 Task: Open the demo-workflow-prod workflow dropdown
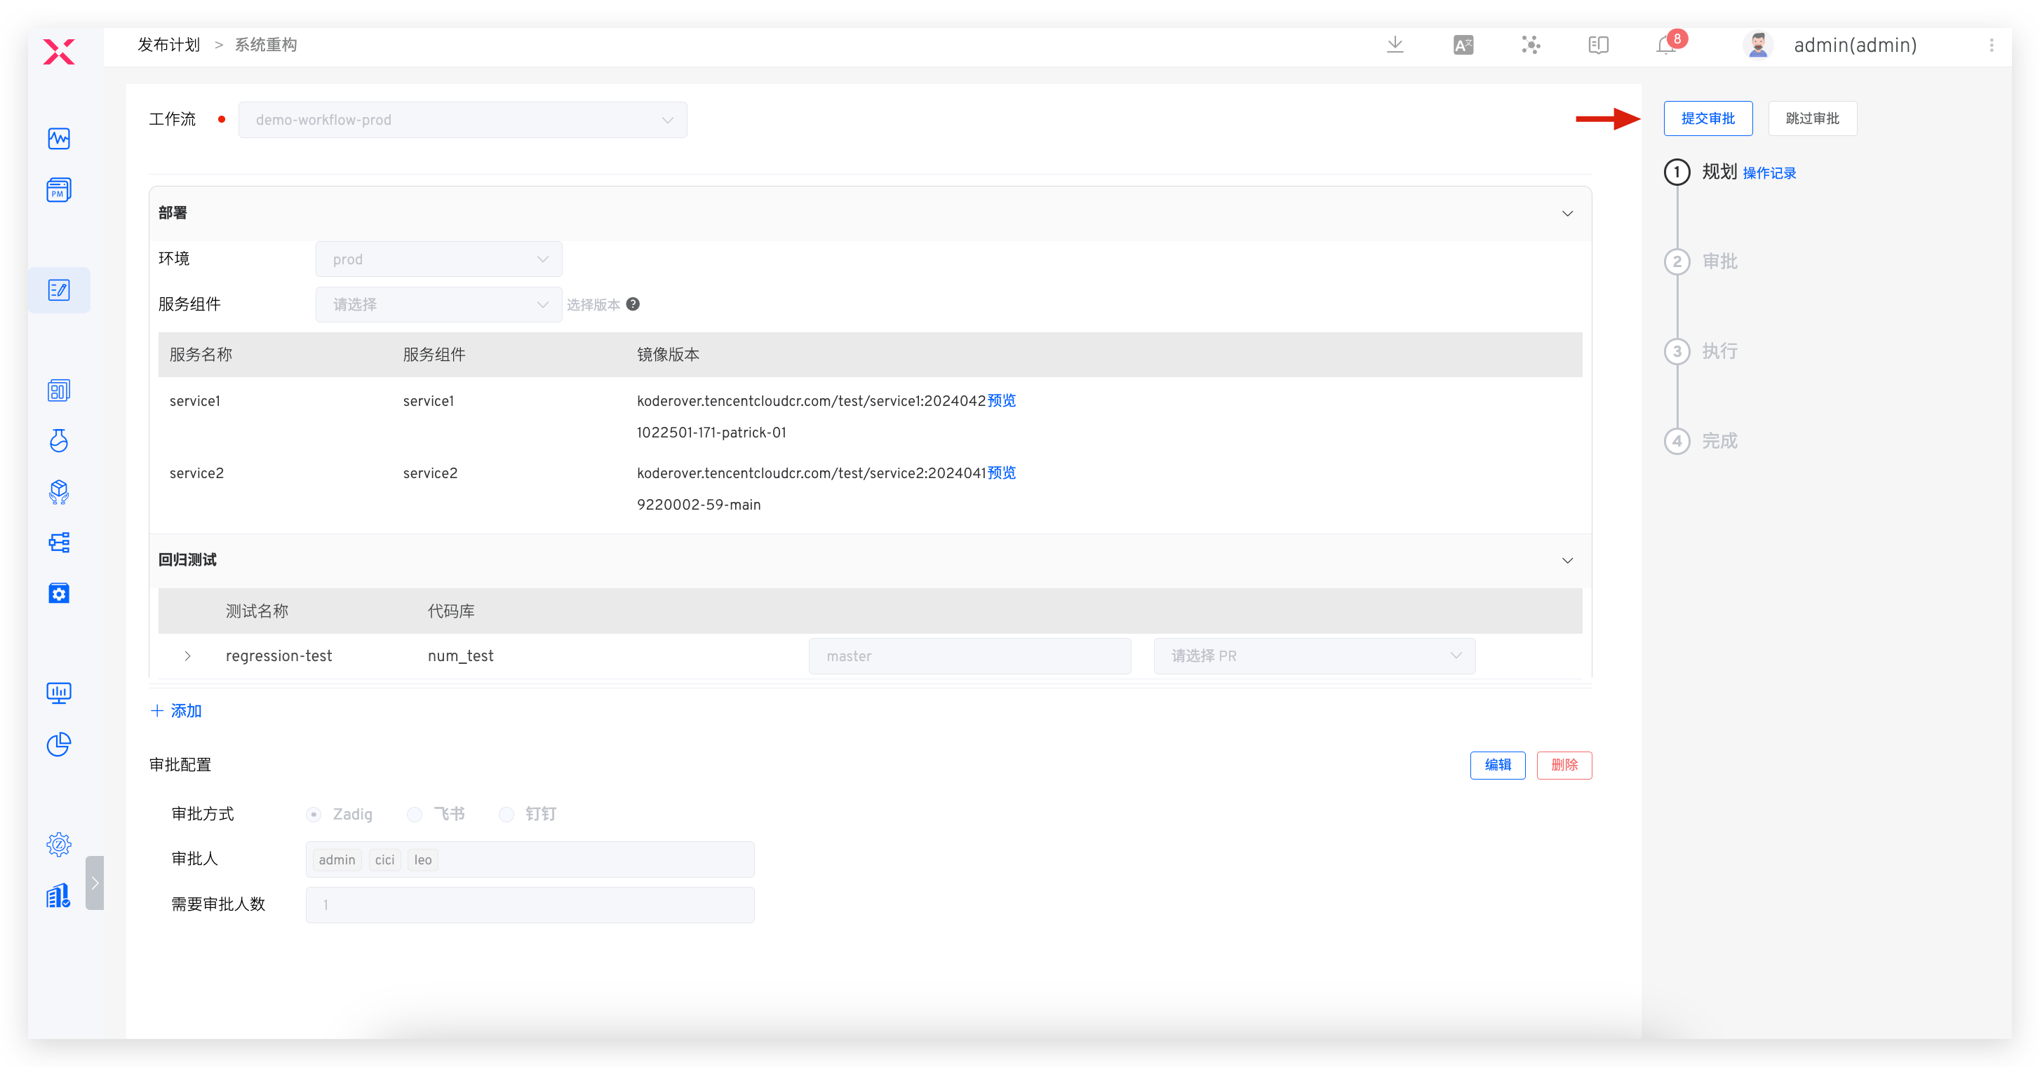click(x=462, y=121)
